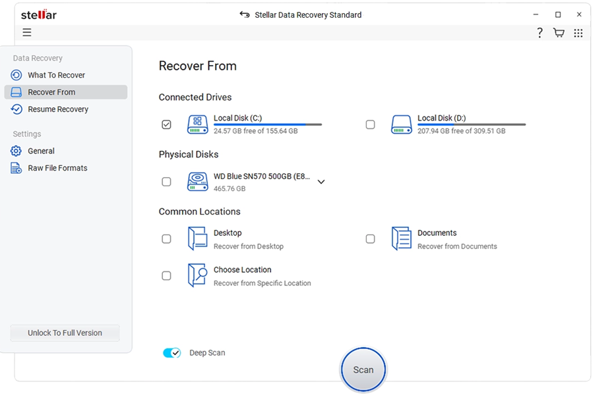The image size is (610, 413).
Task: Minimize the Stellar window
Action: click(x=535, y=14)
